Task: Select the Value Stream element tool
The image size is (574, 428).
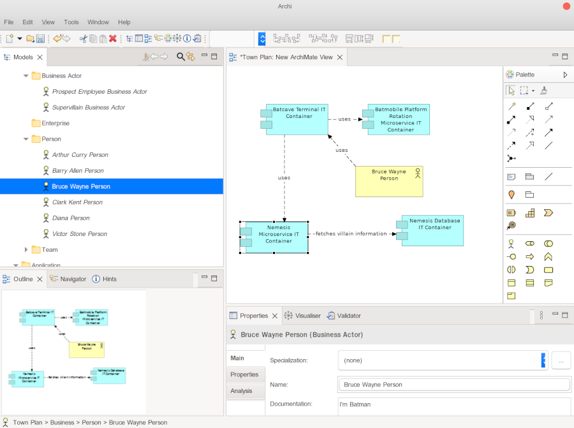Action: 548,212
